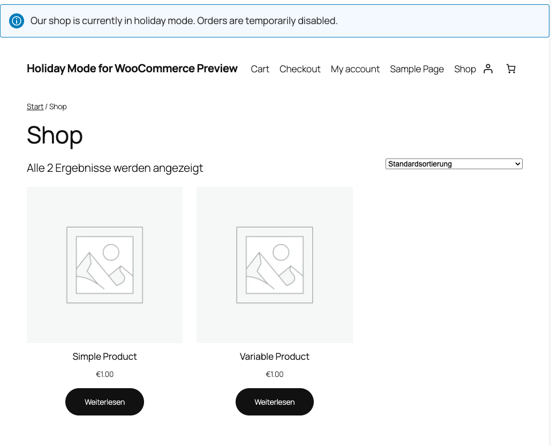Open the Standardsortierung sorting dropdown
Screen dimensions: 551x446
click(x=454, y=164)
